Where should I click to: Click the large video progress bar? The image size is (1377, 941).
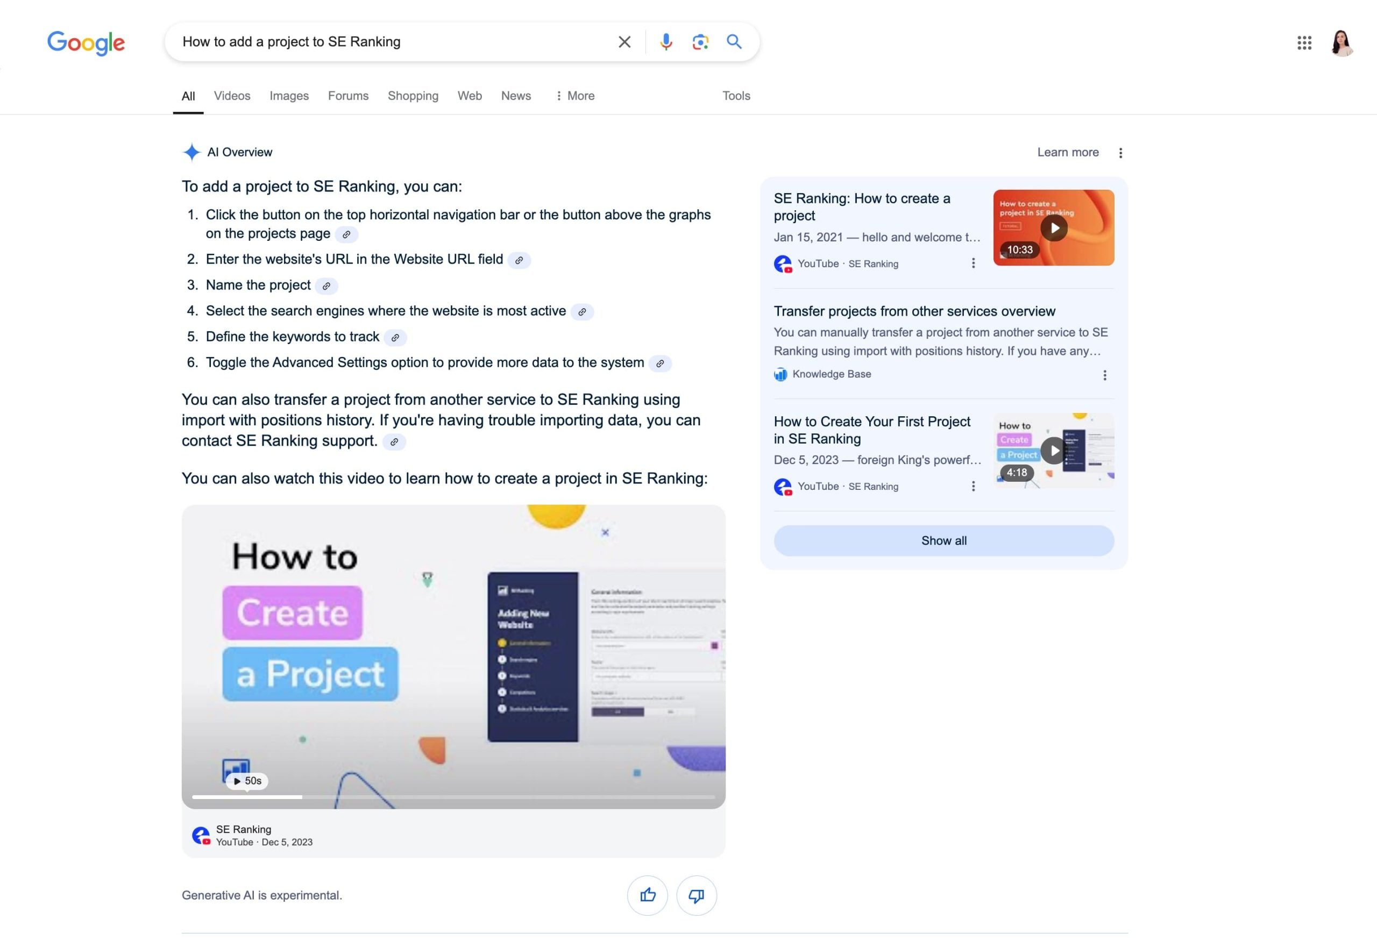[x=453, y=797]
